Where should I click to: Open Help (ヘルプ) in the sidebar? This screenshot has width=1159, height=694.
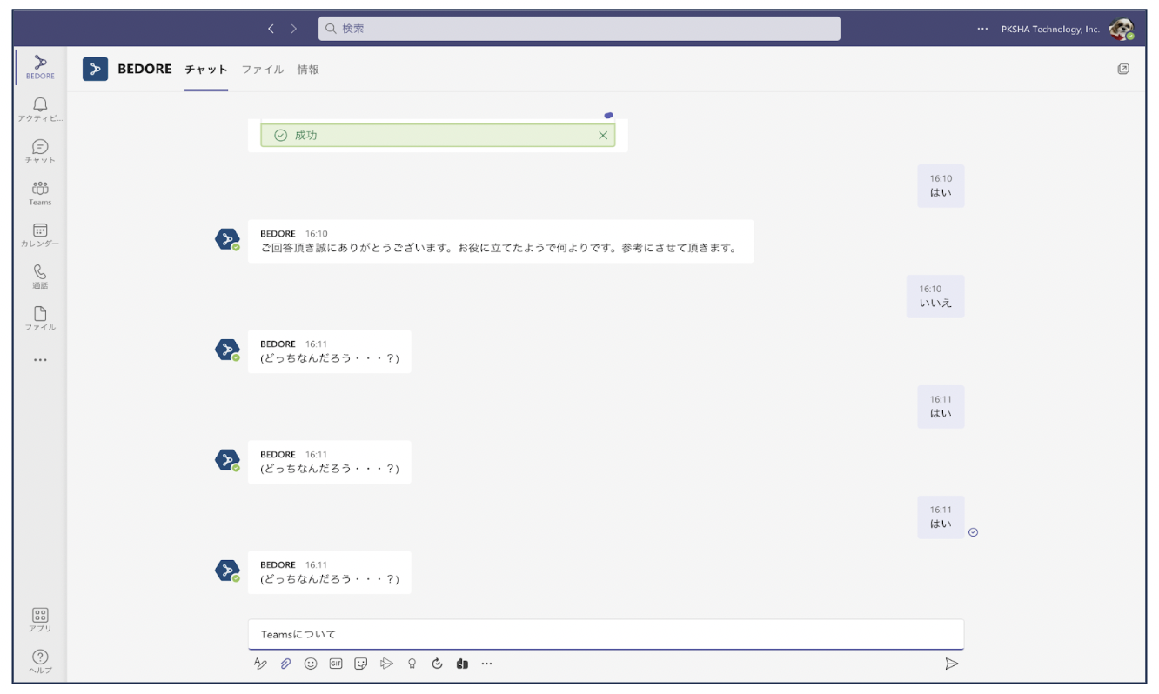pyautogui.click(x=40, y=662)
